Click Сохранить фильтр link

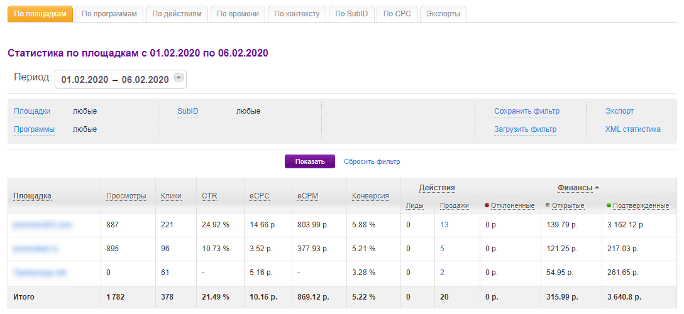[526, 111]
